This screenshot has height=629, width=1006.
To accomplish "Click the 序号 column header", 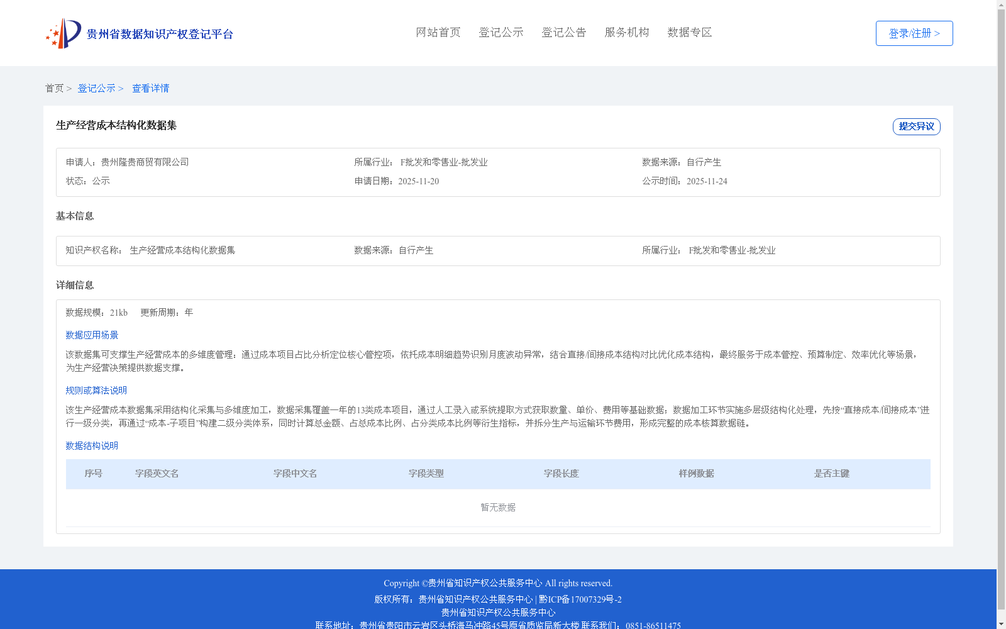I will [x=94, y=474].
